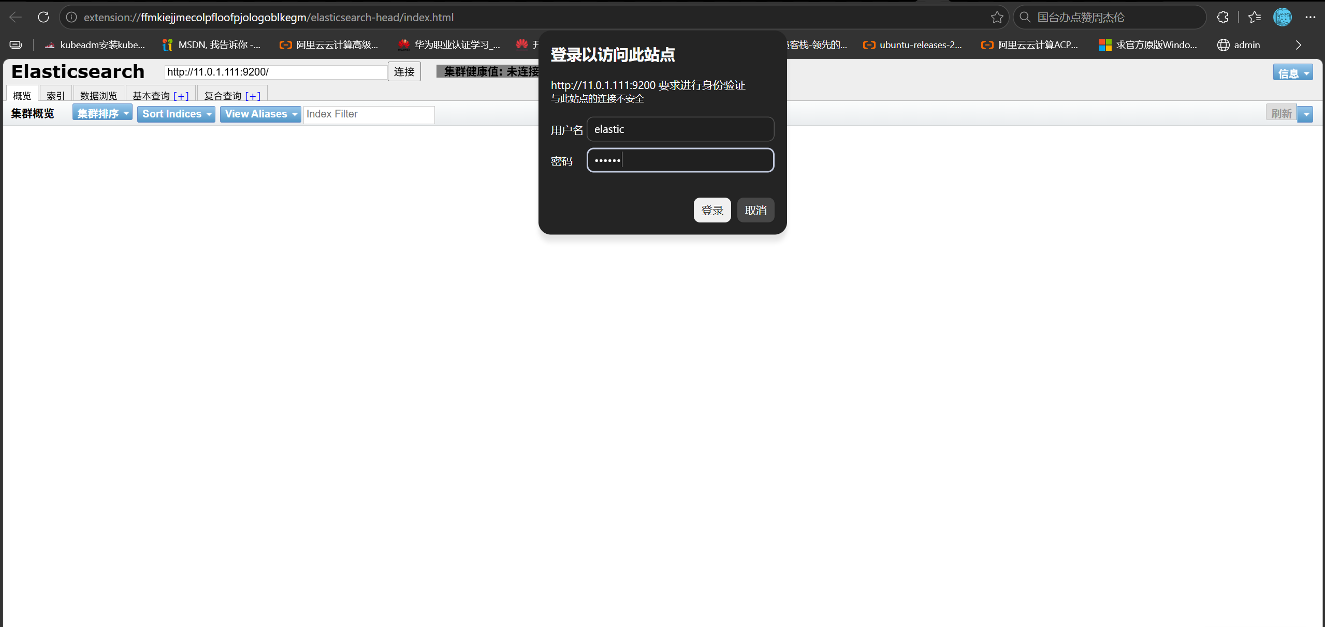Show more bookmarks with chevron arrow
Image resolution: width=1325 pixels, height=627 pixels.
(1298, 45)
